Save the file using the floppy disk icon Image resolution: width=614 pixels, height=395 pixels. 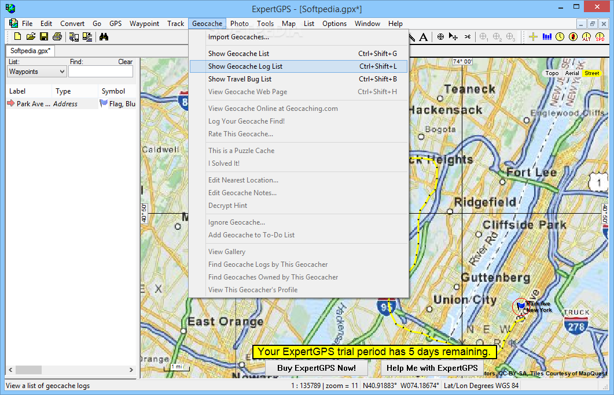pyautogui.click(x=44, y=37)
